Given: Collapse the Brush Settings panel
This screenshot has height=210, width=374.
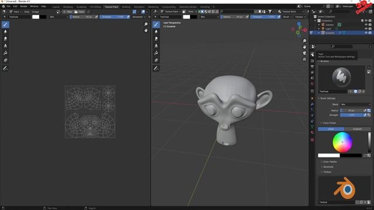Looking at the screenshot, I should point(328,99).
